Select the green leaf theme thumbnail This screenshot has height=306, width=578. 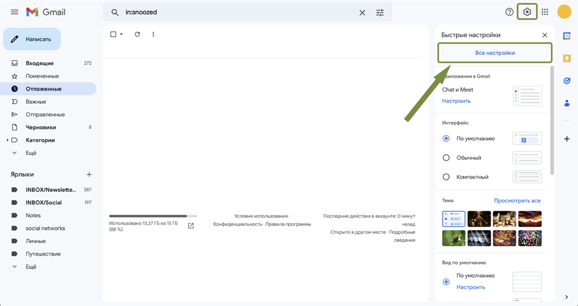coord(454,239)
